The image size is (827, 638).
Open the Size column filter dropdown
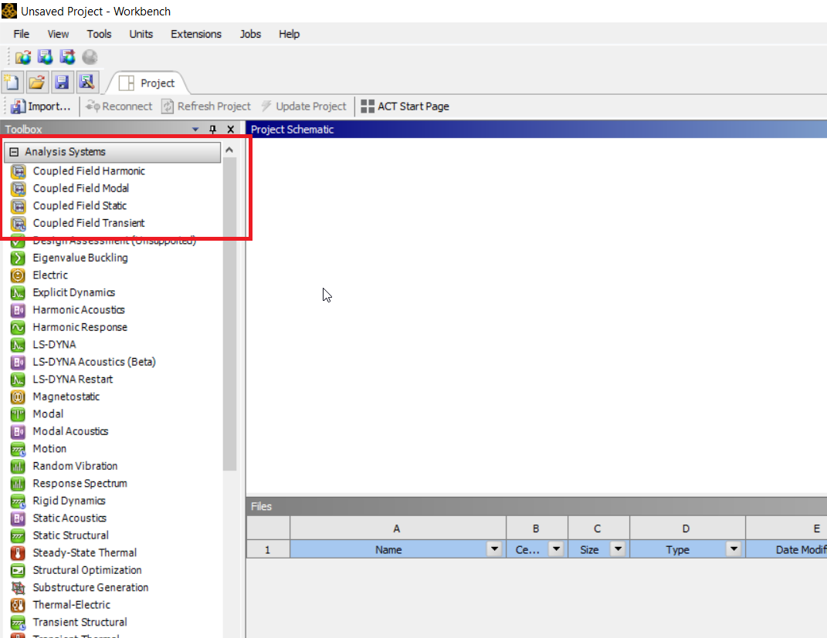pos(618,549)
